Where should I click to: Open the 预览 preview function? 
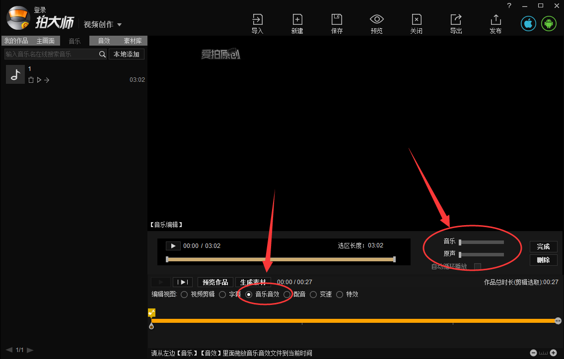coord(376,20)
